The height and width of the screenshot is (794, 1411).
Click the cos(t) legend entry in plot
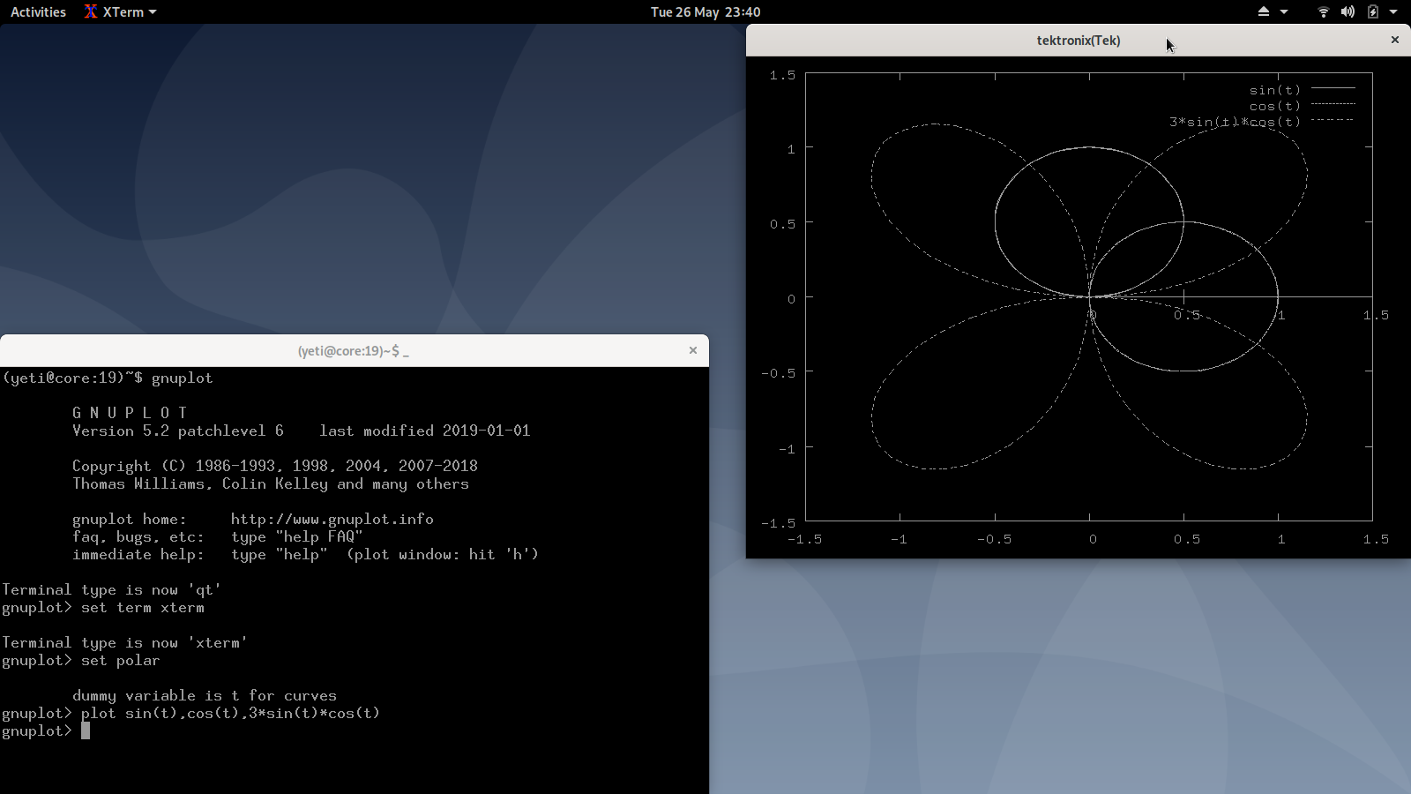[1274, 106]
